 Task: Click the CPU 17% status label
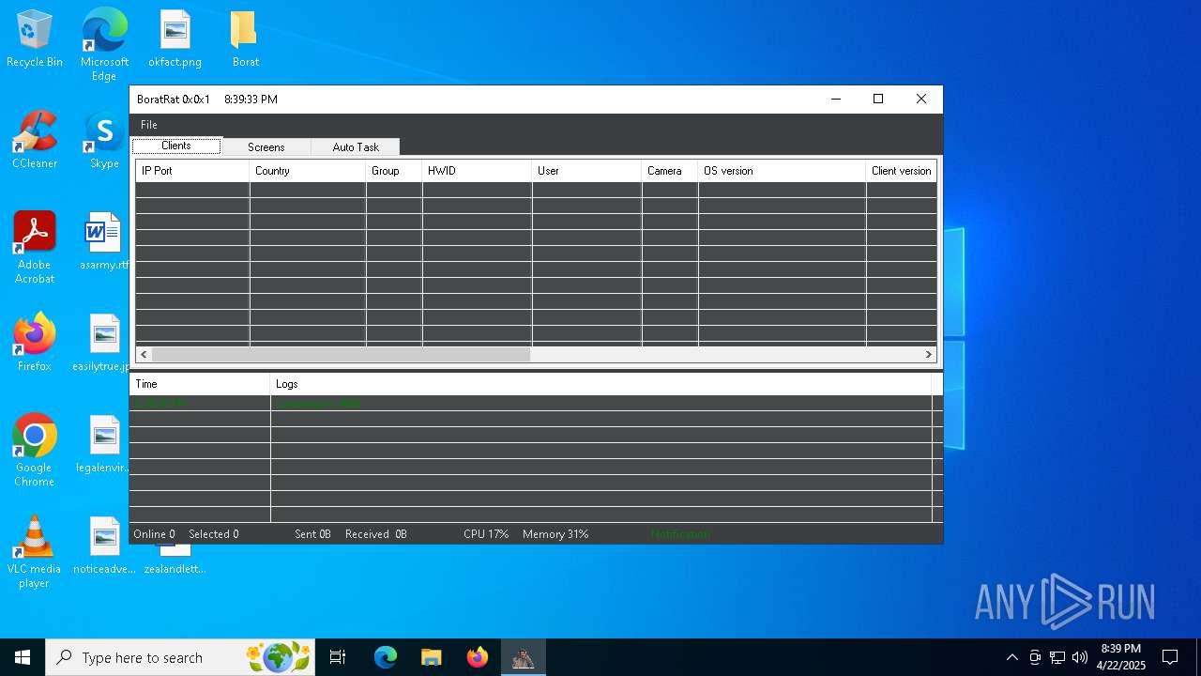click(486, 534)
